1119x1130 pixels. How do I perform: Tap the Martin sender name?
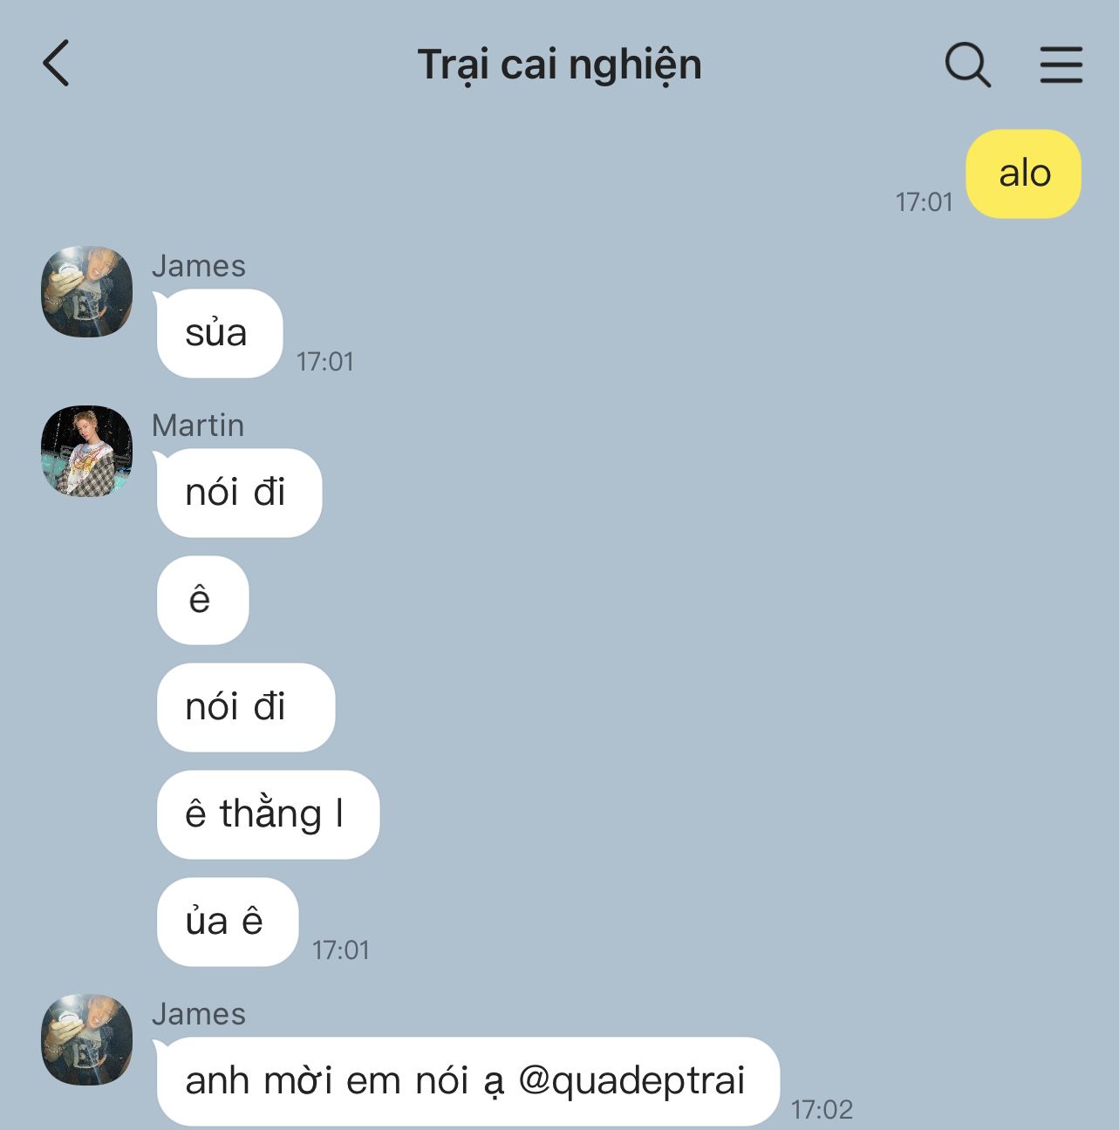198,425
